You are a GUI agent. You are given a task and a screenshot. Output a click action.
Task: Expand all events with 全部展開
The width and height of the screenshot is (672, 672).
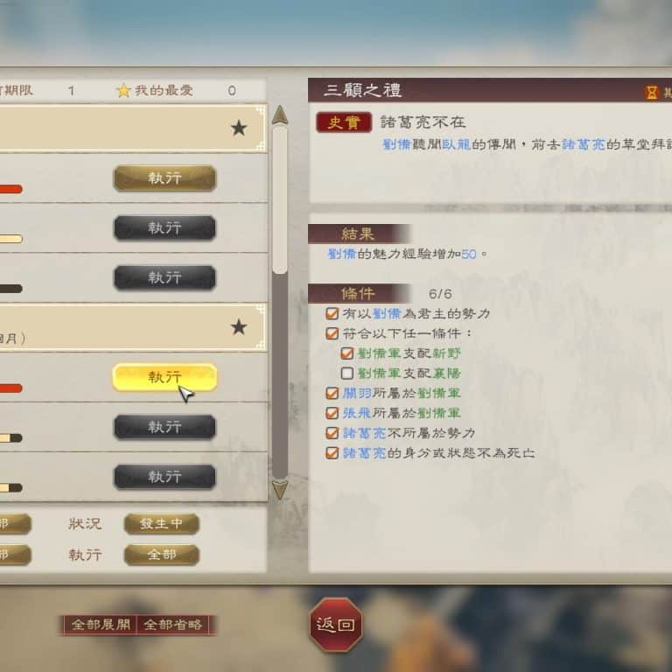(x=101, y=625)
